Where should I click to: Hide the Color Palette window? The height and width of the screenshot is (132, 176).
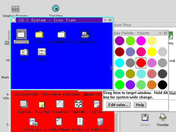[160, 33]
